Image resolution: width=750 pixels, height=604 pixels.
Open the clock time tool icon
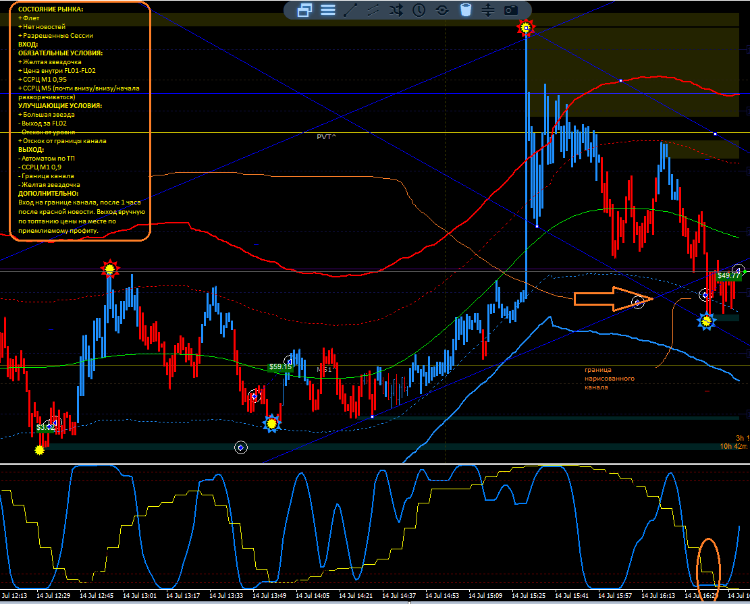coord(419,10)
